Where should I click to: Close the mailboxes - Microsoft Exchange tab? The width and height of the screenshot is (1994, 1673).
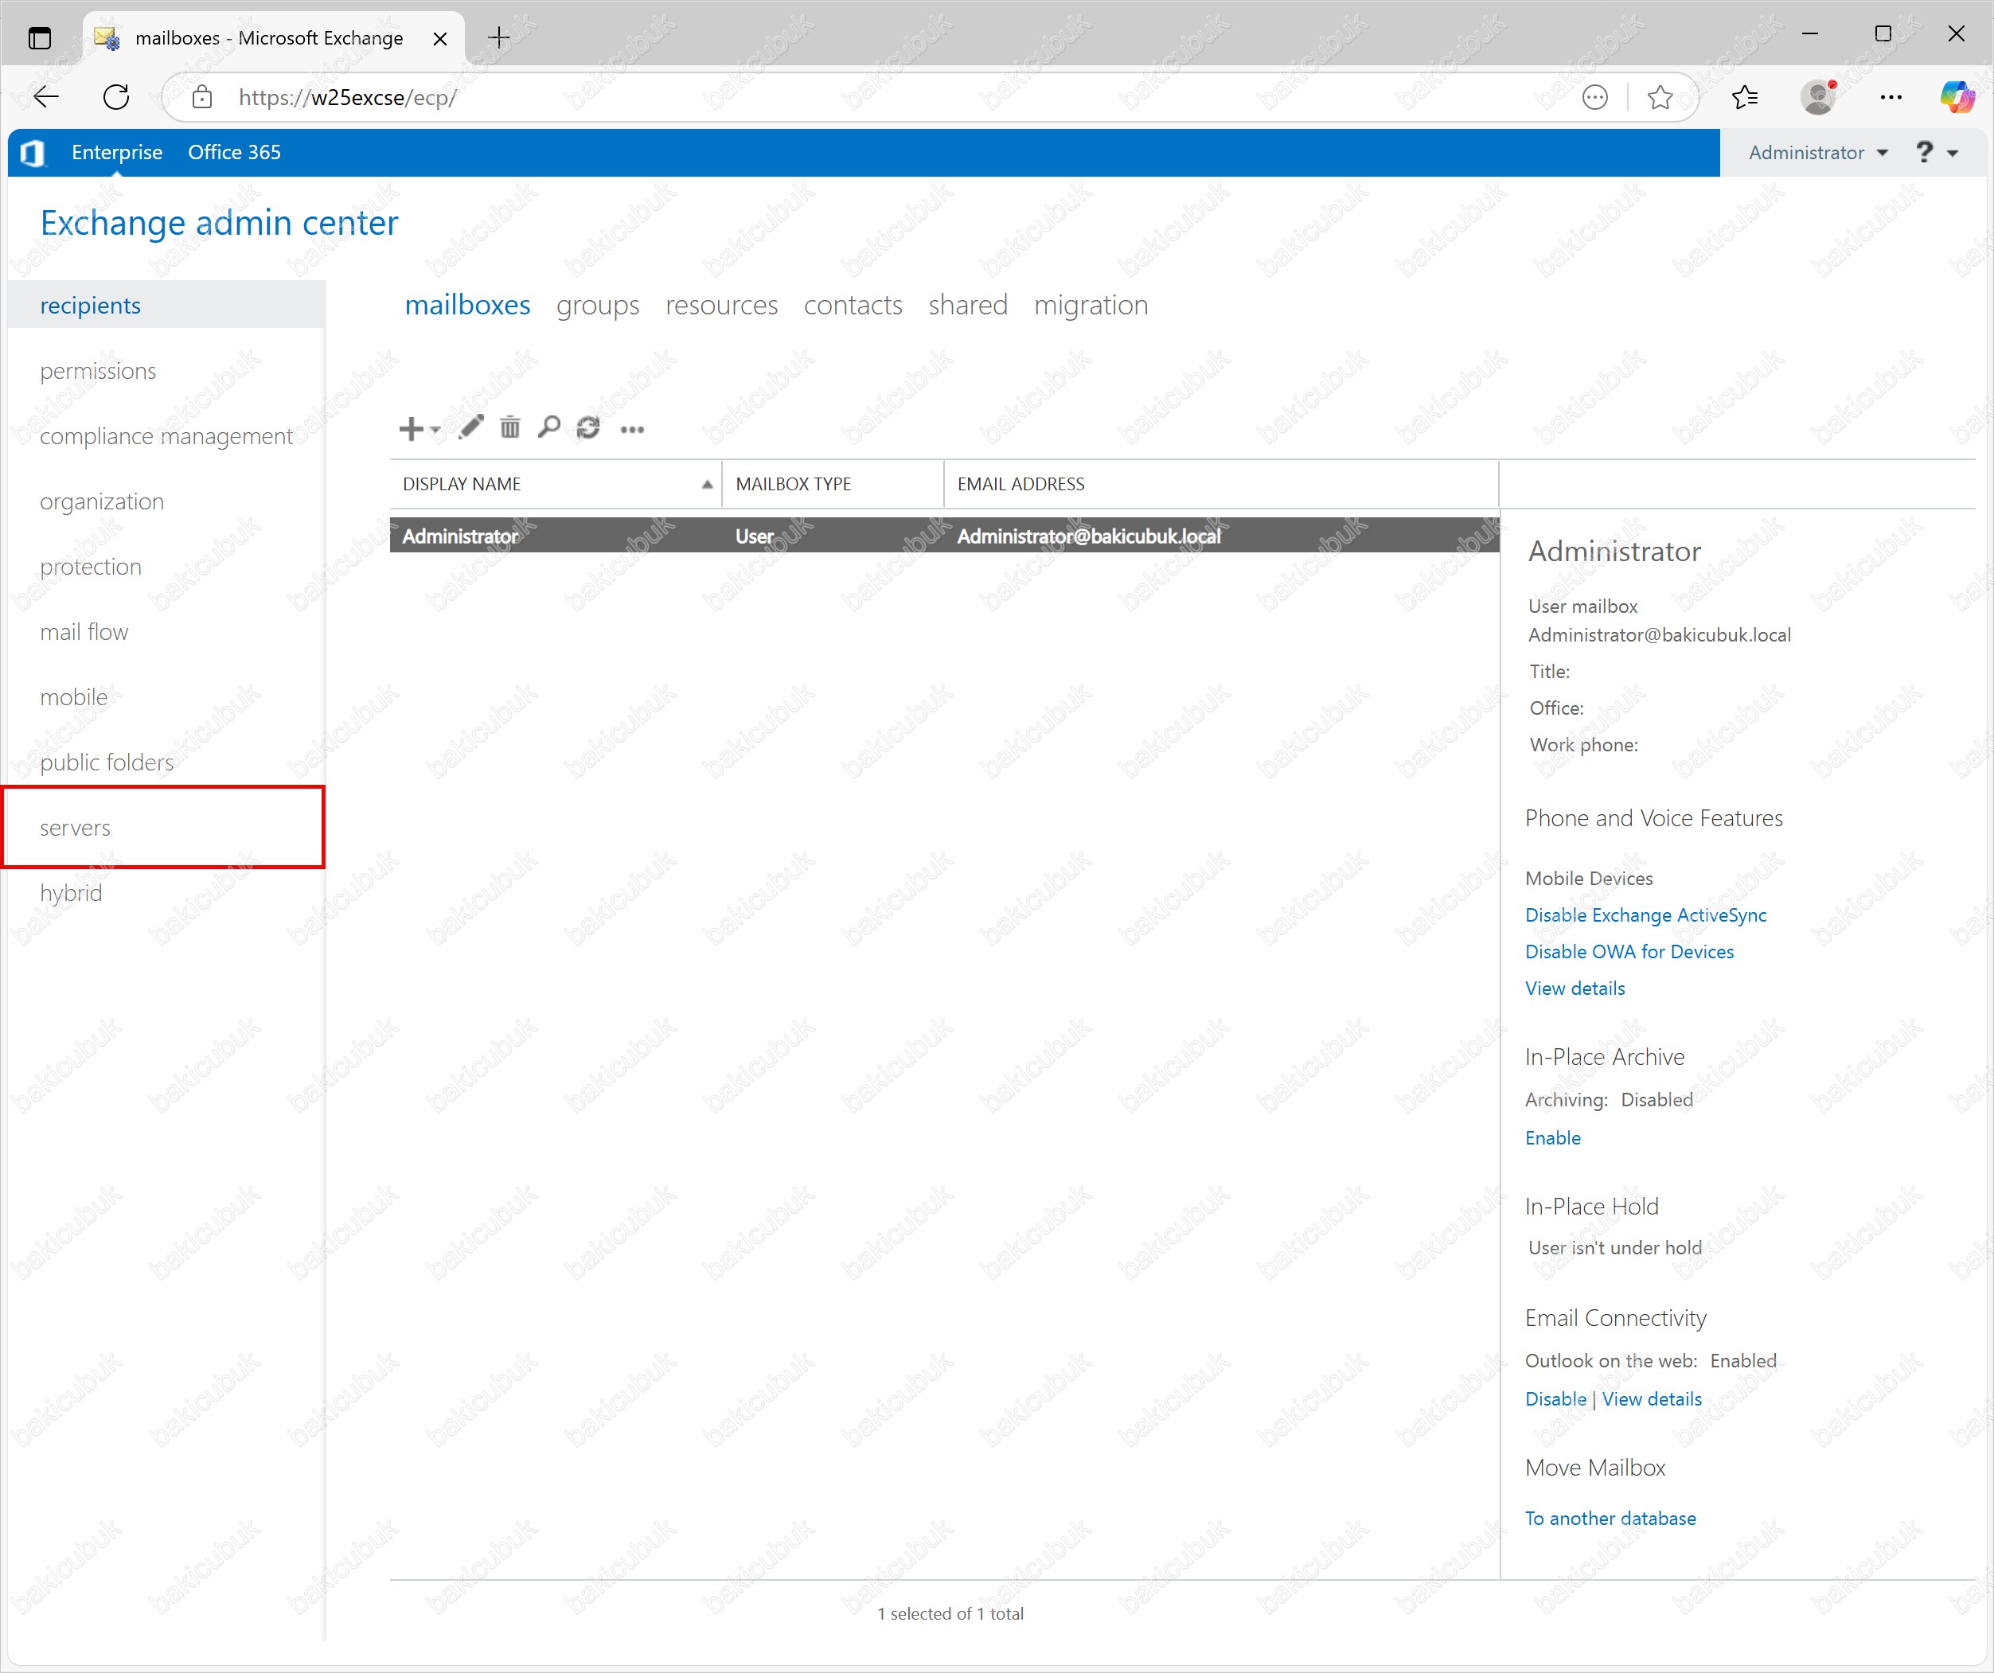pyautogui.click(x=439, y=39)
